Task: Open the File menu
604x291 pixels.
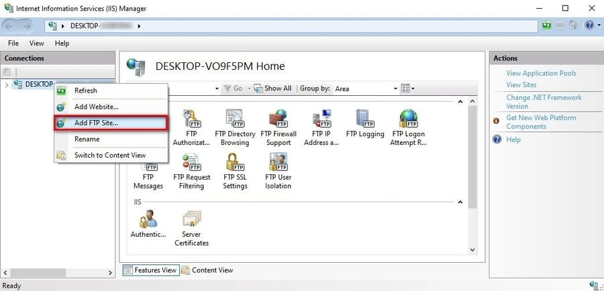Action: click(x=13, y=43)
